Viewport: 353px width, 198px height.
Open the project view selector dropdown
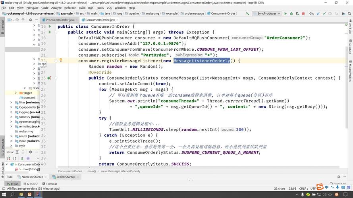(x=10, y=20)
